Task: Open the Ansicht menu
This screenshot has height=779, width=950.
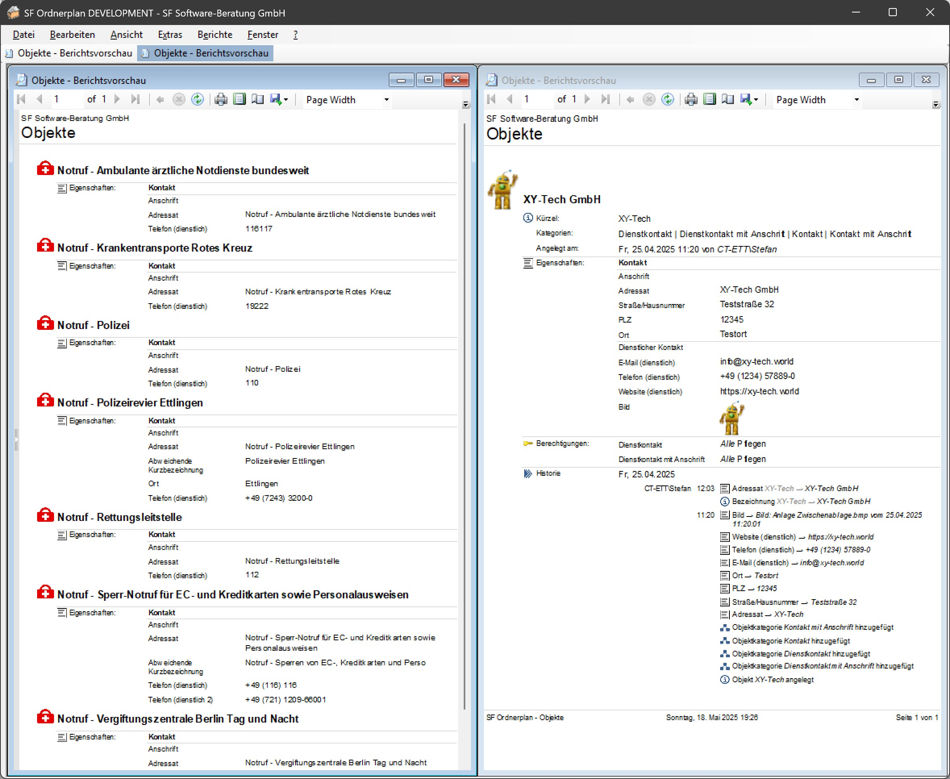Action: coord(127,35)
